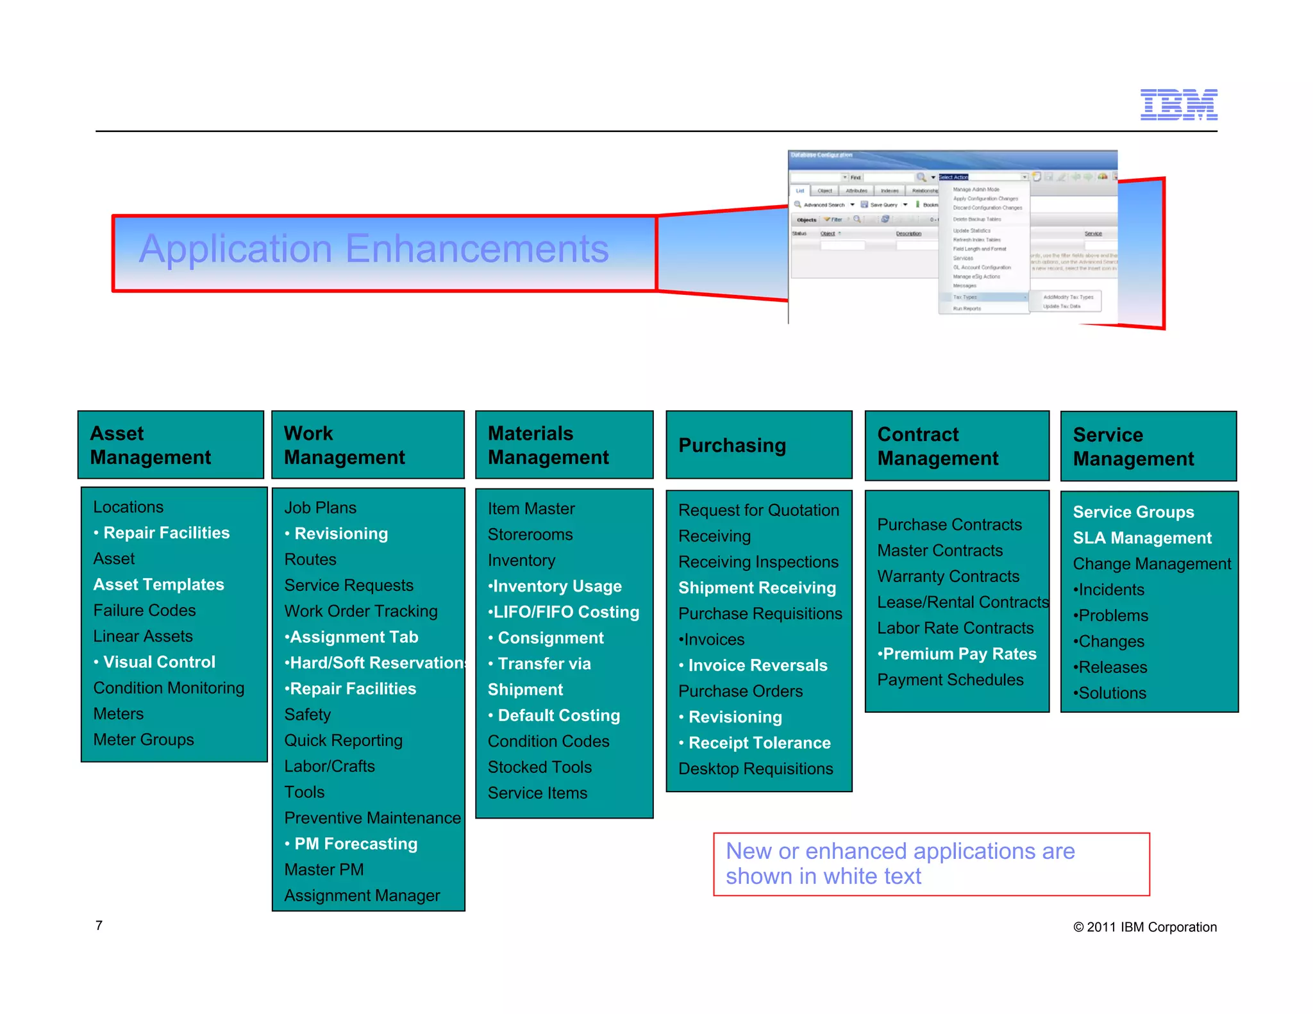Click the IBM logo
The width and height of the screenshot is (1313, 1014).
(1178, 104)
